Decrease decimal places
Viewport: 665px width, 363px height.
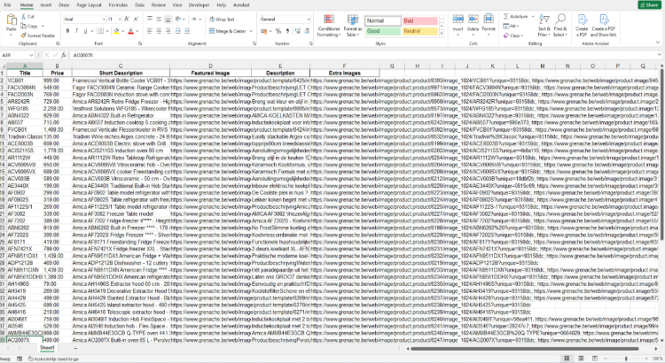pos(307,31)
